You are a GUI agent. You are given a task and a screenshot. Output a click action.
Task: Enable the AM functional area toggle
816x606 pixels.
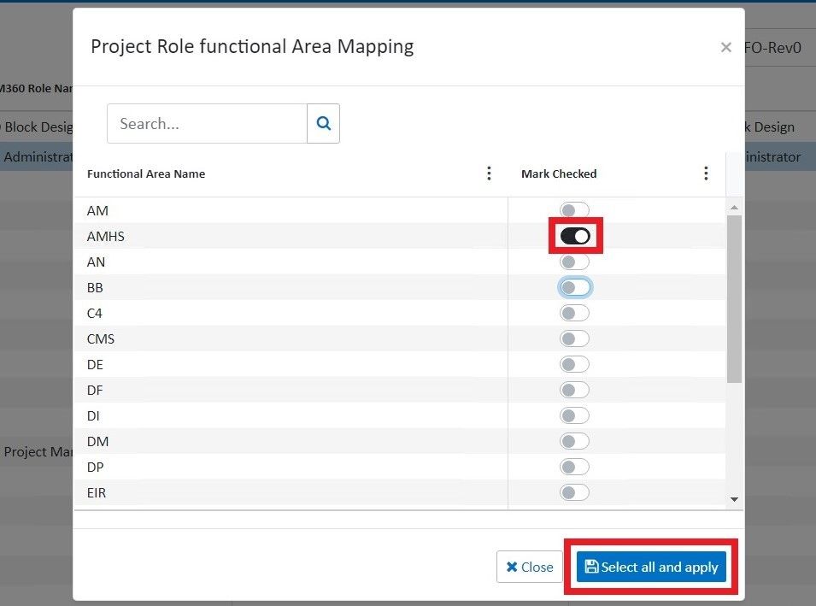(x=574, y=210)
